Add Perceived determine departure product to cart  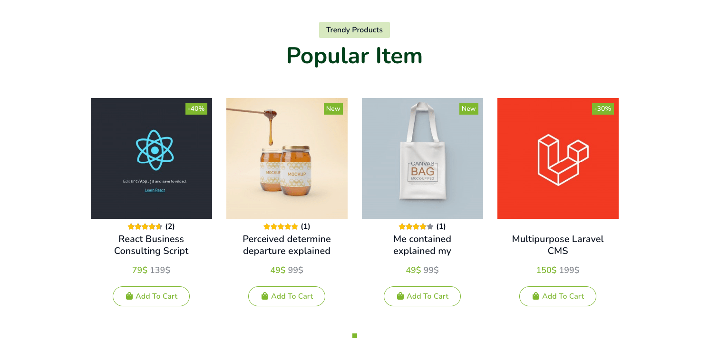287,296
